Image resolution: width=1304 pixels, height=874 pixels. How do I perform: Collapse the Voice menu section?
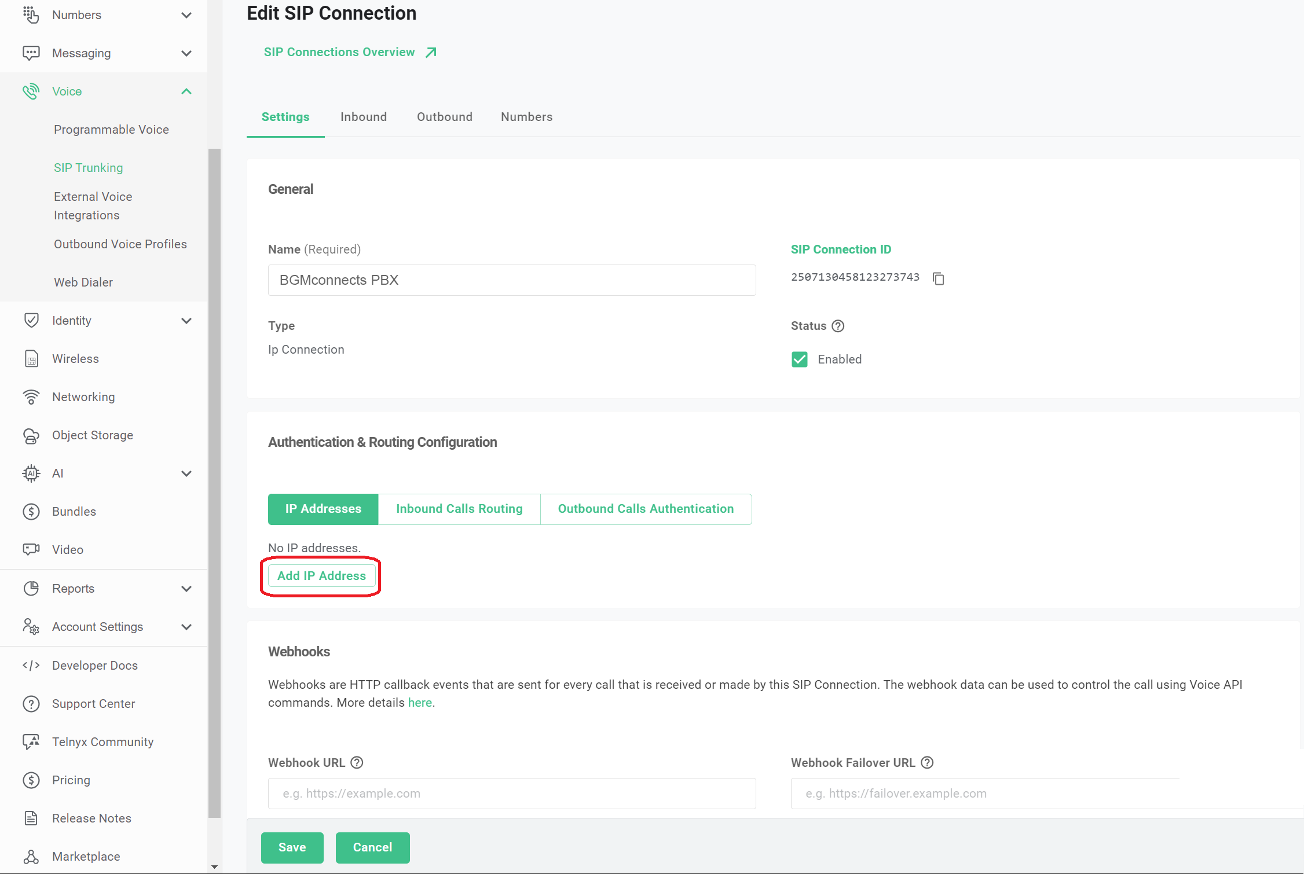(186, 91)
